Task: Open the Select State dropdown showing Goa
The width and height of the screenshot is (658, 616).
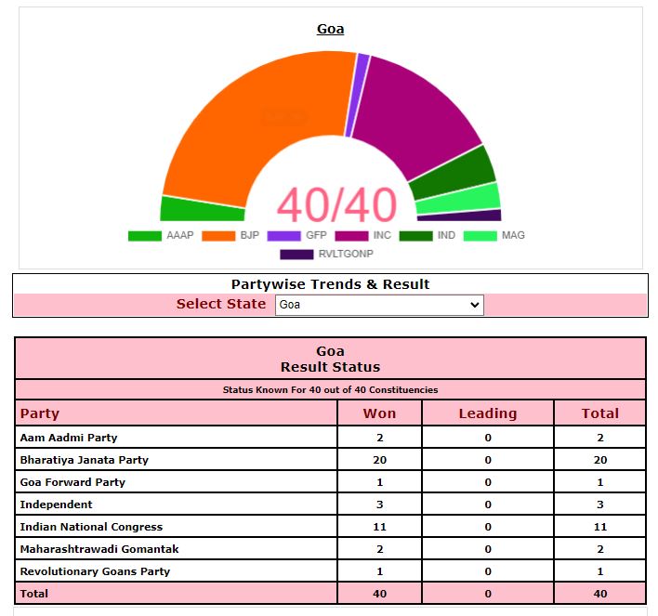Action: tap(379, 305)
